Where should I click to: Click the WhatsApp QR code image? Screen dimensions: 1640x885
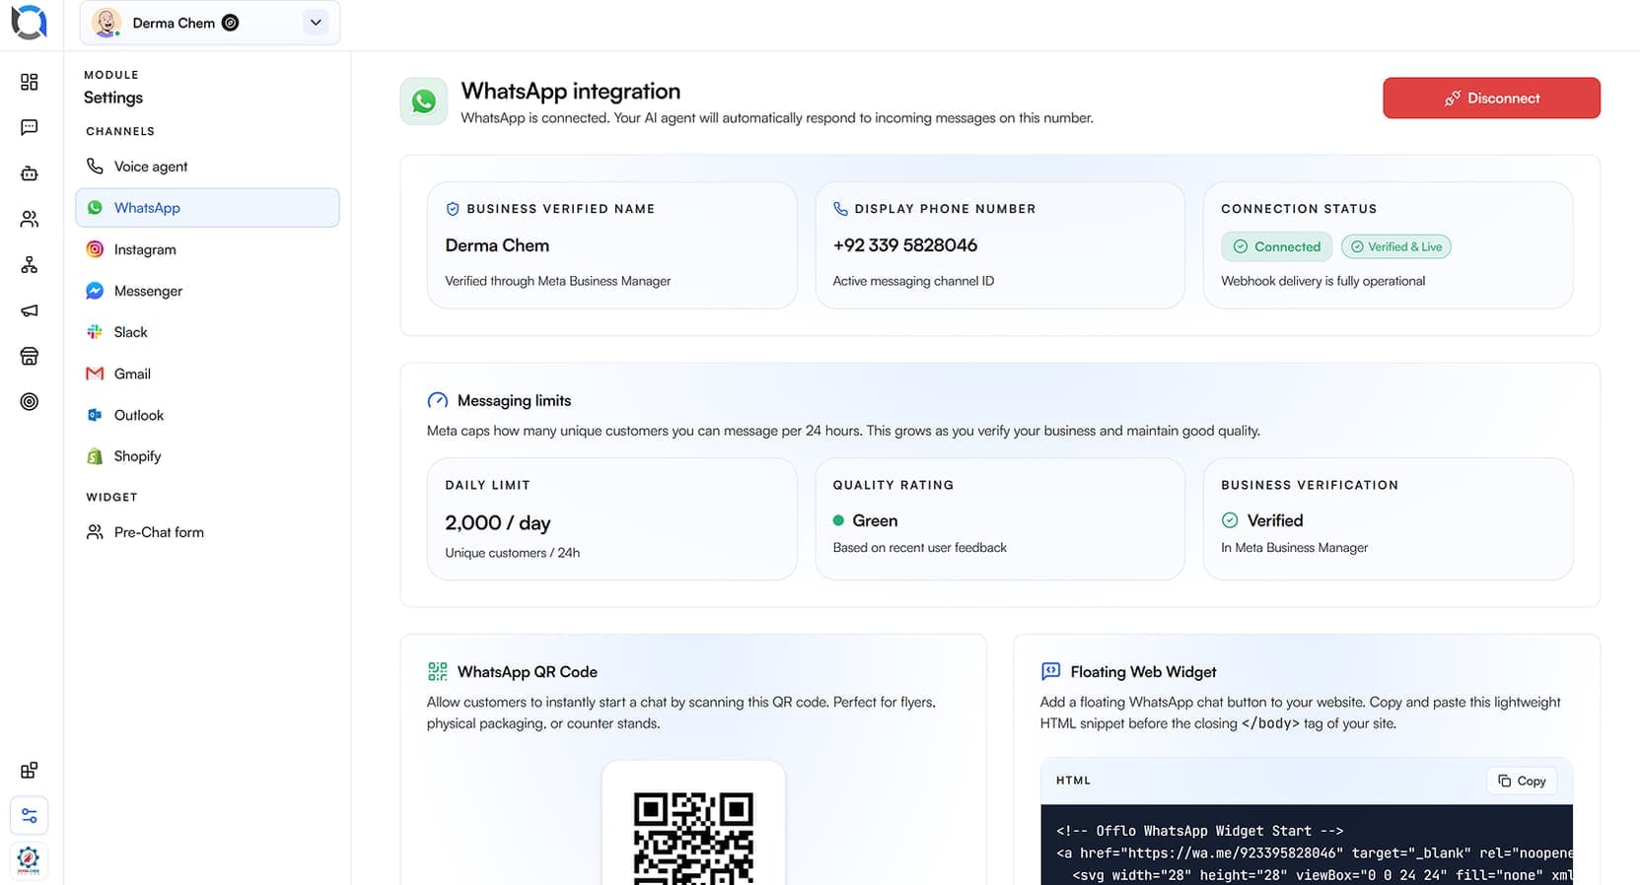click(x=693, y=836)
